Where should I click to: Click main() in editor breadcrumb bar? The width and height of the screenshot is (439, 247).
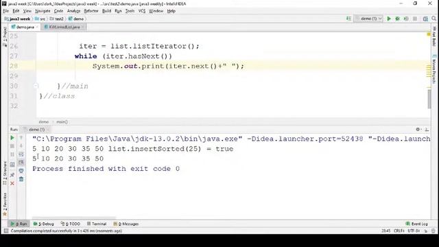pos(62,122)
